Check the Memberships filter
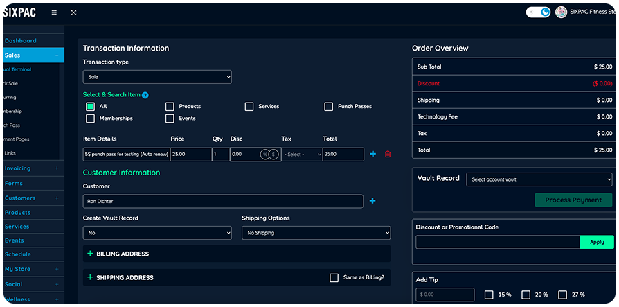The image size is (619, 307). (91, 119)
